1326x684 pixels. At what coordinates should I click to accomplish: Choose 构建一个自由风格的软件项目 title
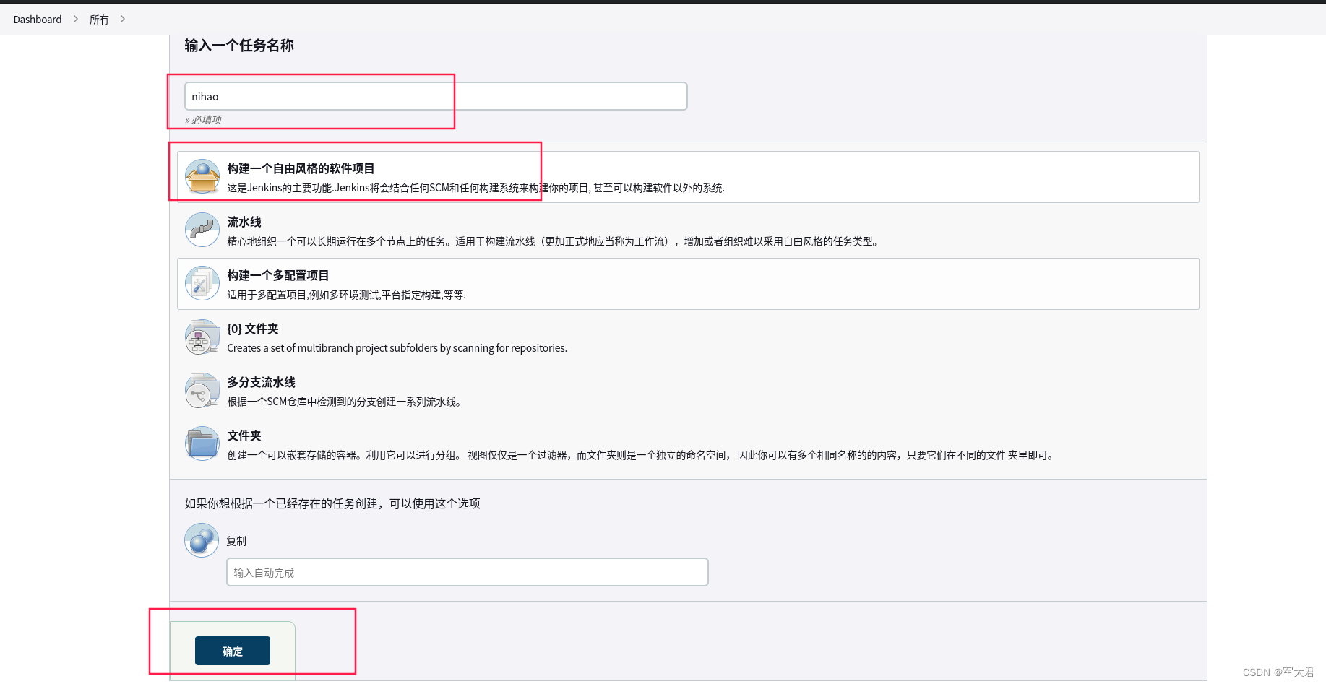click(301, 168)
